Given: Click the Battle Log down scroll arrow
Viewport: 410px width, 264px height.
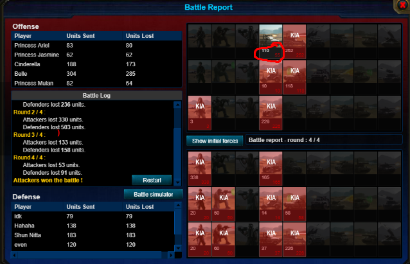Looking at the screenshot, I should [177, 182].
